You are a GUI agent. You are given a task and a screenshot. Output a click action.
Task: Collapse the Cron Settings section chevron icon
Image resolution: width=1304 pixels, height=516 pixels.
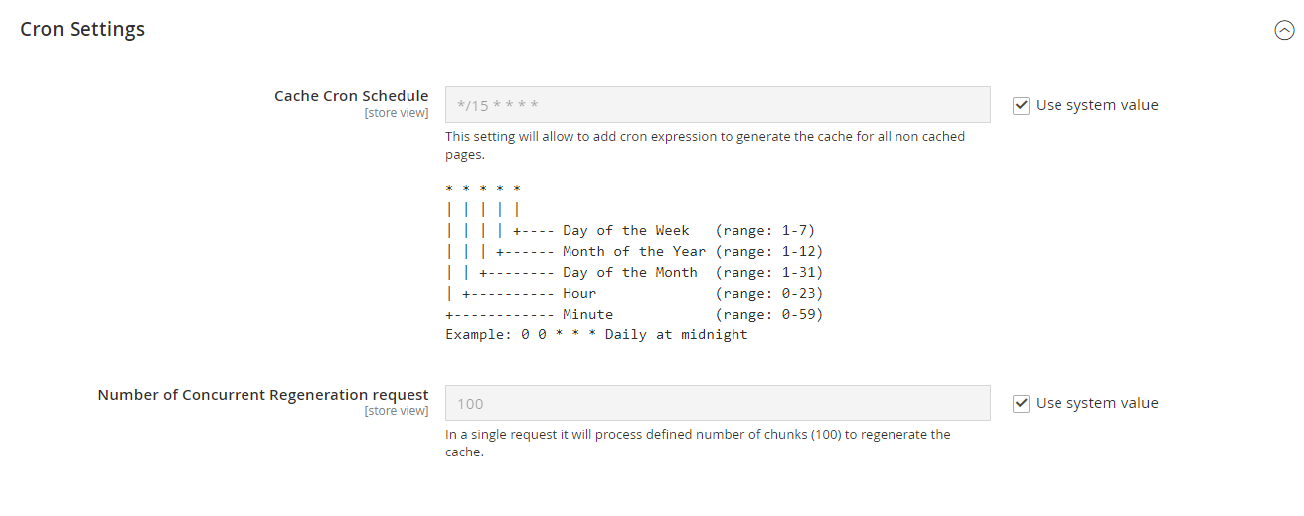1284,30
